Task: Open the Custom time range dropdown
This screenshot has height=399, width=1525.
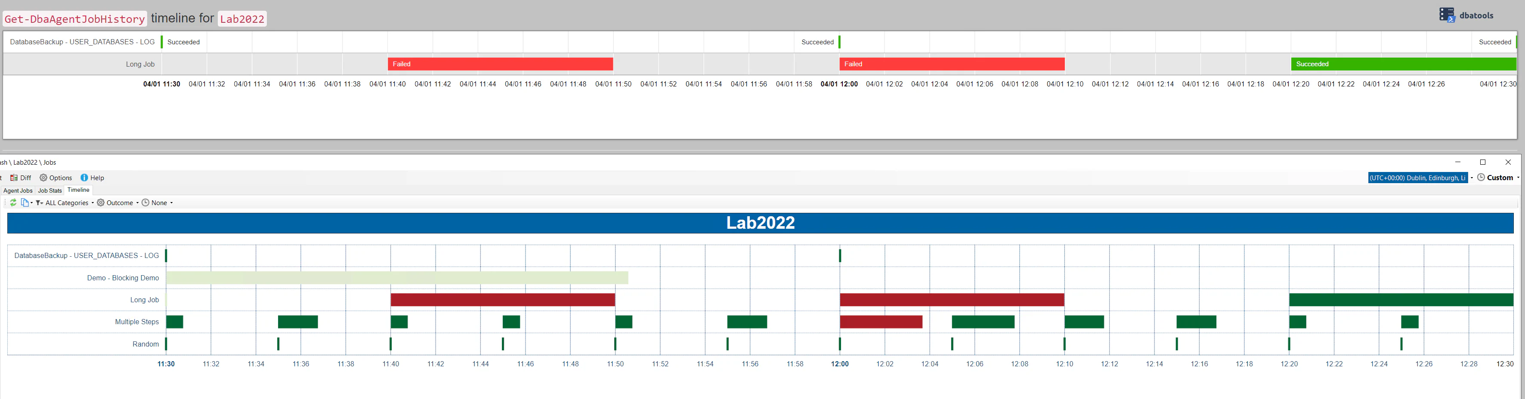Action: coord(1503,177)
